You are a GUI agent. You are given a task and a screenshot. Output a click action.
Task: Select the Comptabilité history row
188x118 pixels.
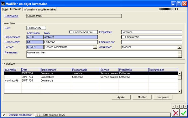pos(91,77)
